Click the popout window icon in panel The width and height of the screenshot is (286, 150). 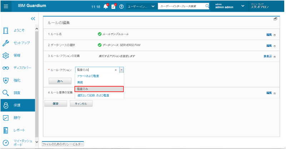(x=275, y=19)
